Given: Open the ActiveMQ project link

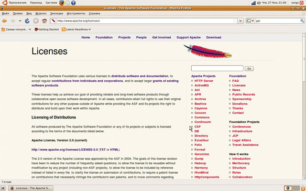Looking at the screenshot, I should [x=202, y=85].
